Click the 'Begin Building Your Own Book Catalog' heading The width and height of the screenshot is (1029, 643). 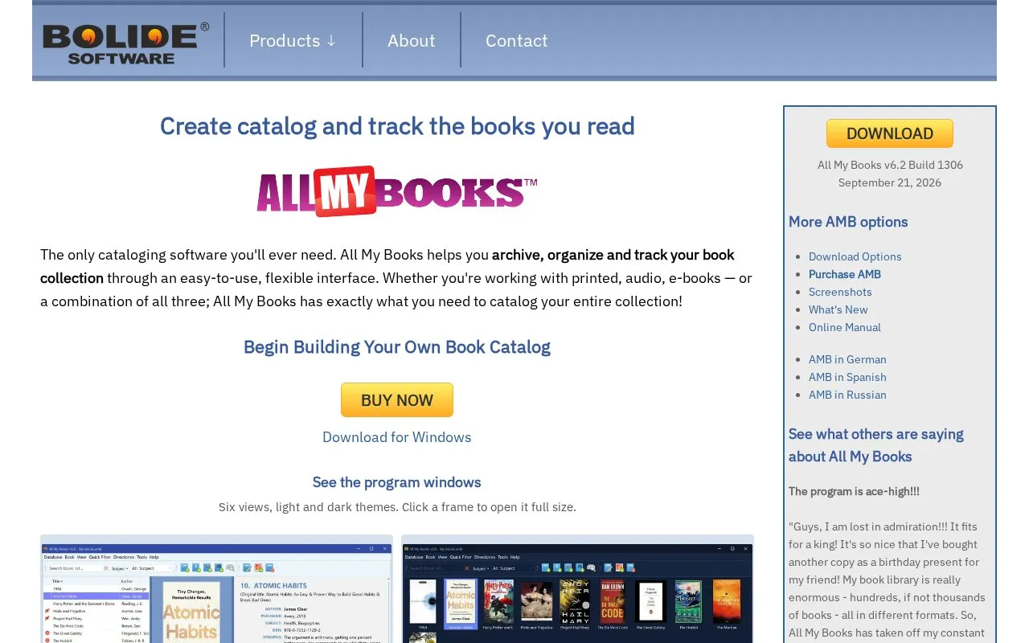(x=397, y=347)
